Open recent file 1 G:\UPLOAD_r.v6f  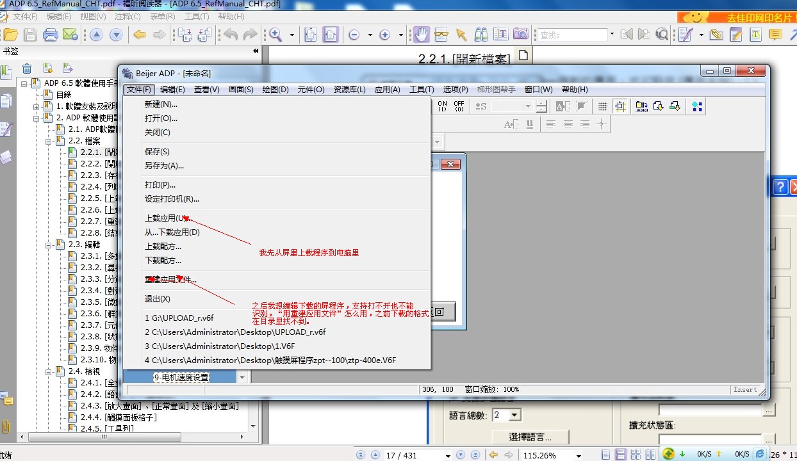click(x=179, y=318)
